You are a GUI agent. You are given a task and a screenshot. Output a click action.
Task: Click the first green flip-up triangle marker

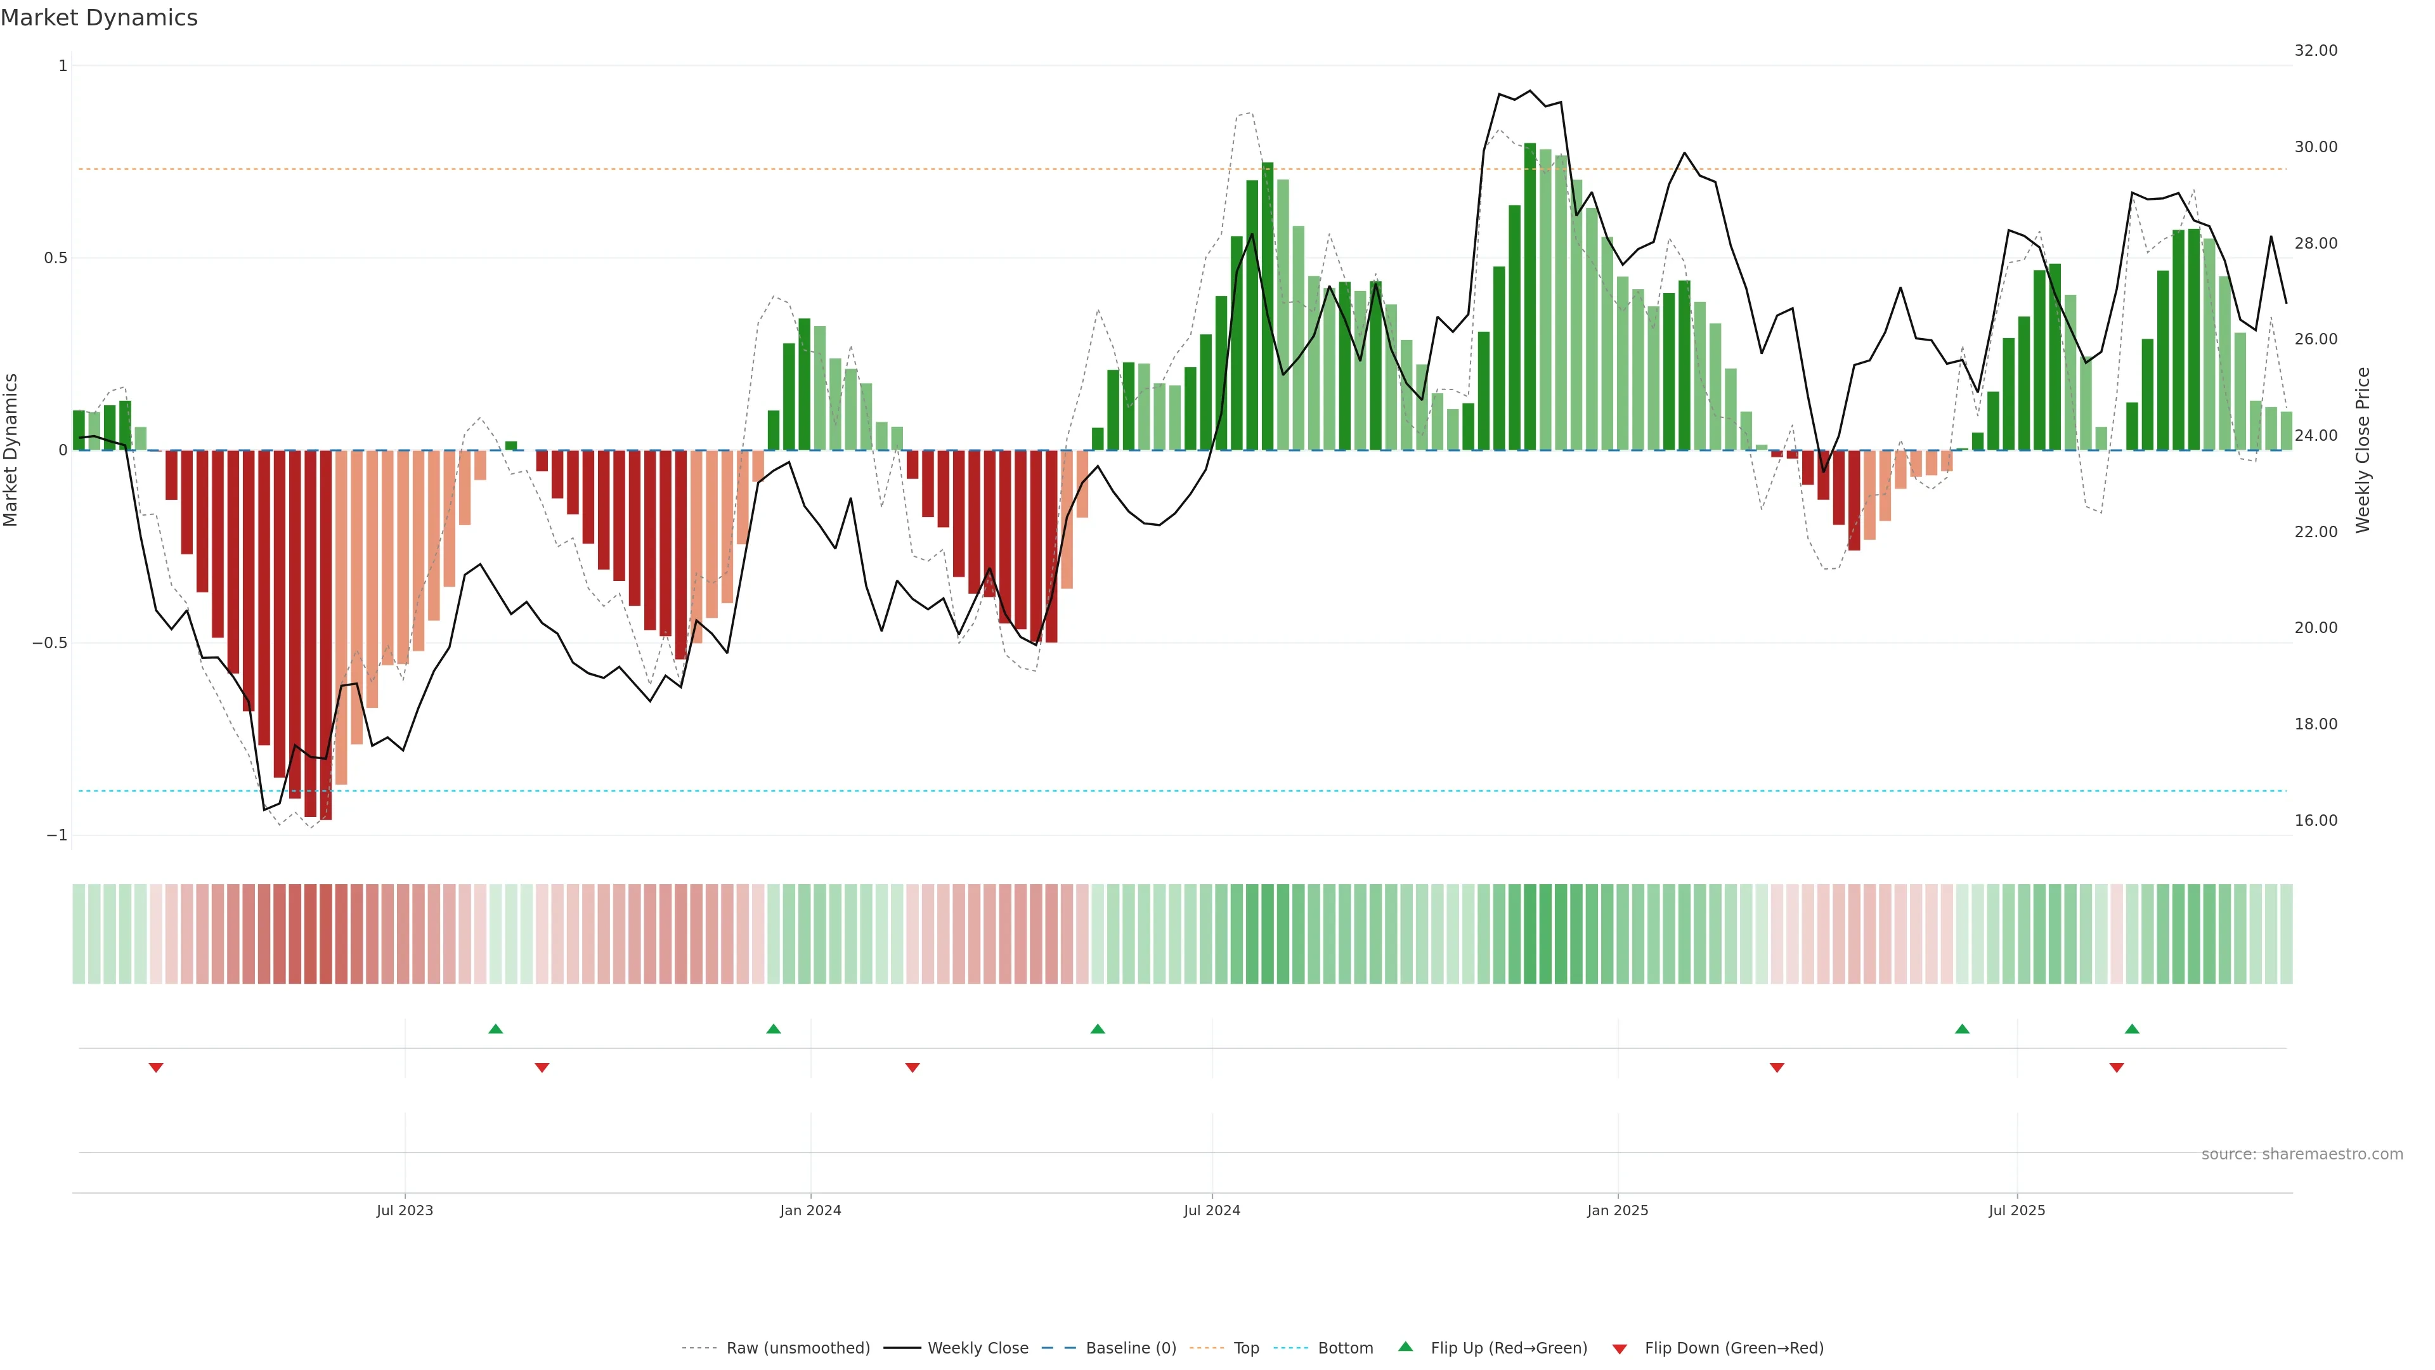pos(495,1029)
